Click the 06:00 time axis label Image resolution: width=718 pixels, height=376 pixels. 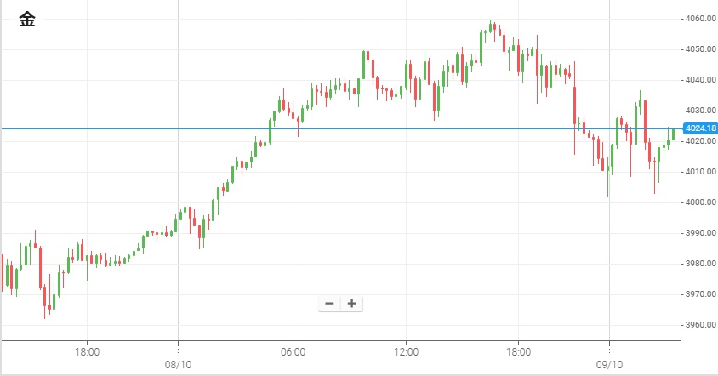[x=293, y=351]
